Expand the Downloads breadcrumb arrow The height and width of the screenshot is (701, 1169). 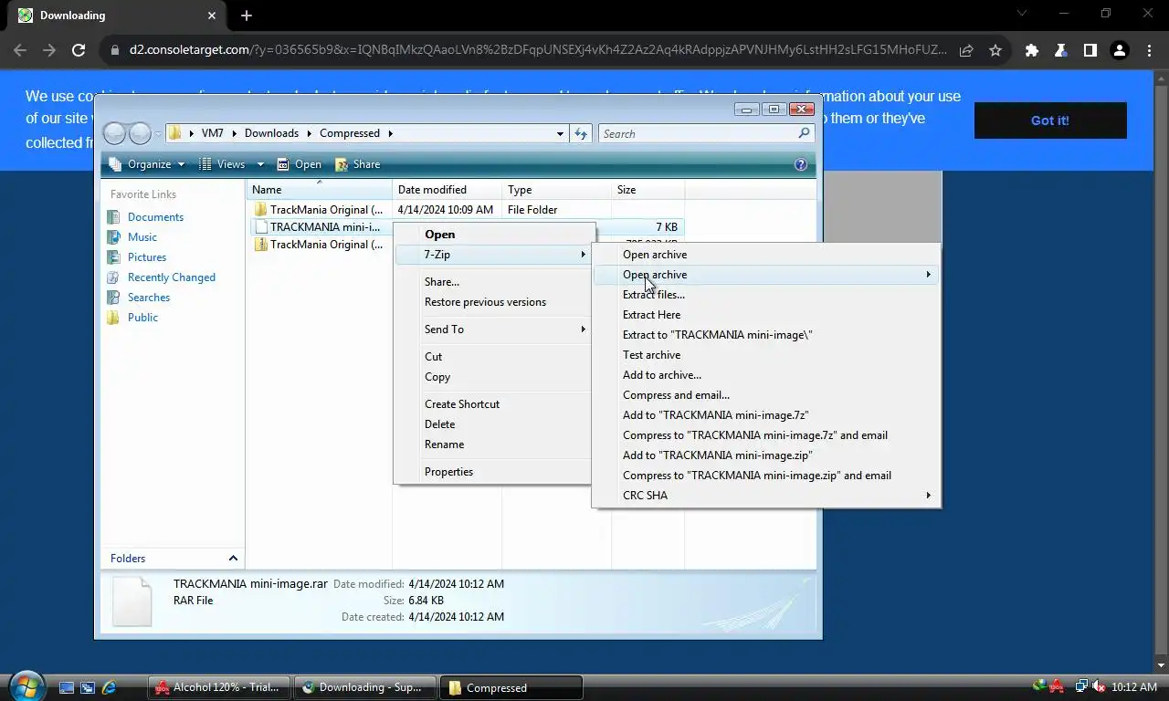point(311,133)
